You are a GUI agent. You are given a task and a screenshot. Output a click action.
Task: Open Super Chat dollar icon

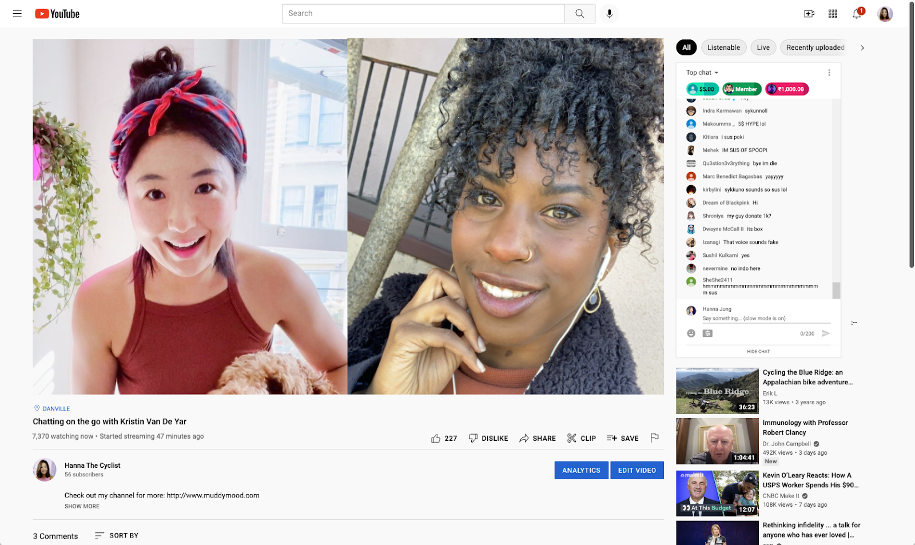click(707, 333)
